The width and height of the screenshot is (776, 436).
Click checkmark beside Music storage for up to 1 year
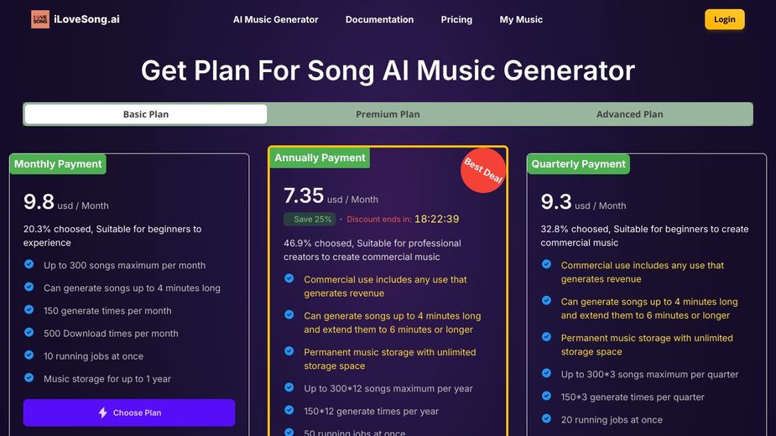29,378
